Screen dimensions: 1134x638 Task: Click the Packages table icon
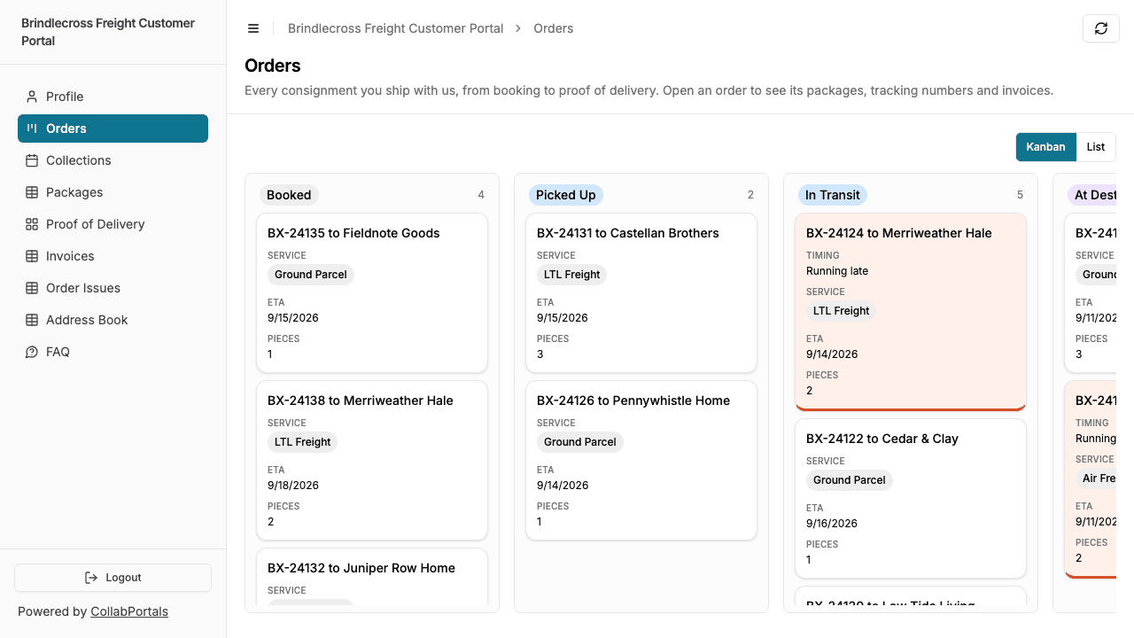click(x=32, y=192)
